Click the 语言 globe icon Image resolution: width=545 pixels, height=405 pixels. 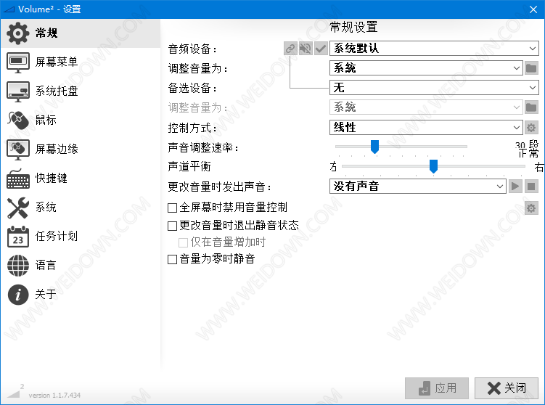click(x=18, y=265)
